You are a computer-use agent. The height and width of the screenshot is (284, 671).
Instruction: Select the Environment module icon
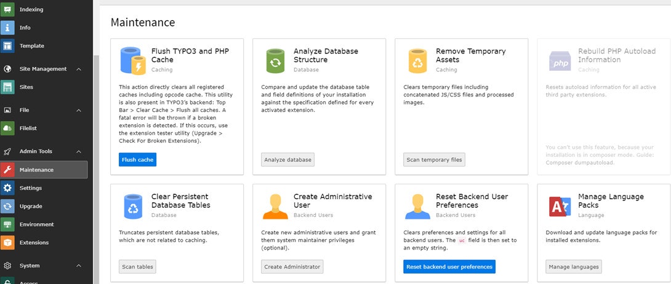tap(7, 224)
